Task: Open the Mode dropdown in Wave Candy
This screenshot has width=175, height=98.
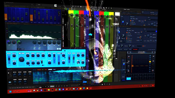Action: tap(138, 46)
